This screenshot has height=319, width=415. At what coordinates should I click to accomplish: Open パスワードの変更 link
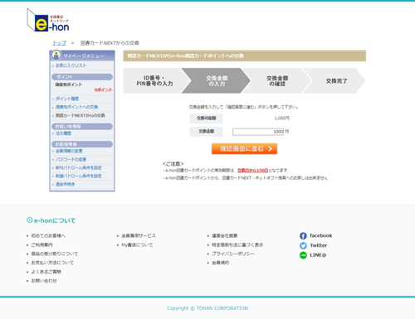[71, 160]
